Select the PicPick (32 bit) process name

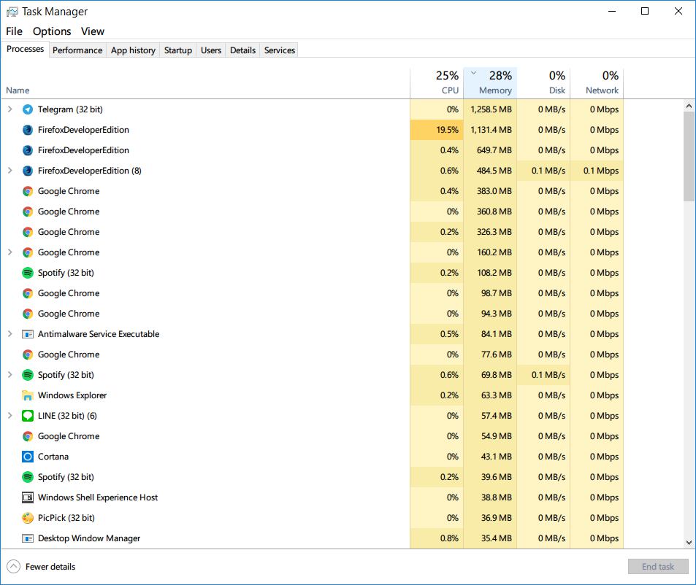click(x=66, y=518)
